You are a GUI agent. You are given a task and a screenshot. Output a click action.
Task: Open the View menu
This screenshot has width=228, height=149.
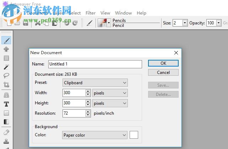[x=105, y=13]
